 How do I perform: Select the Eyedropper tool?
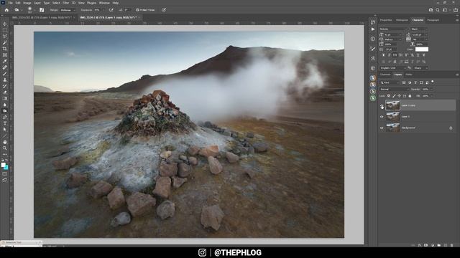(x=5, y=61)
